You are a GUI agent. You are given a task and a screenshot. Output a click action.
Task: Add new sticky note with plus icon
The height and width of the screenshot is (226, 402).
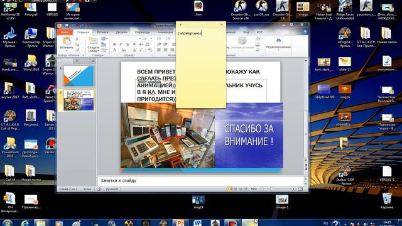pyautogui.click(x=180, y=25)
